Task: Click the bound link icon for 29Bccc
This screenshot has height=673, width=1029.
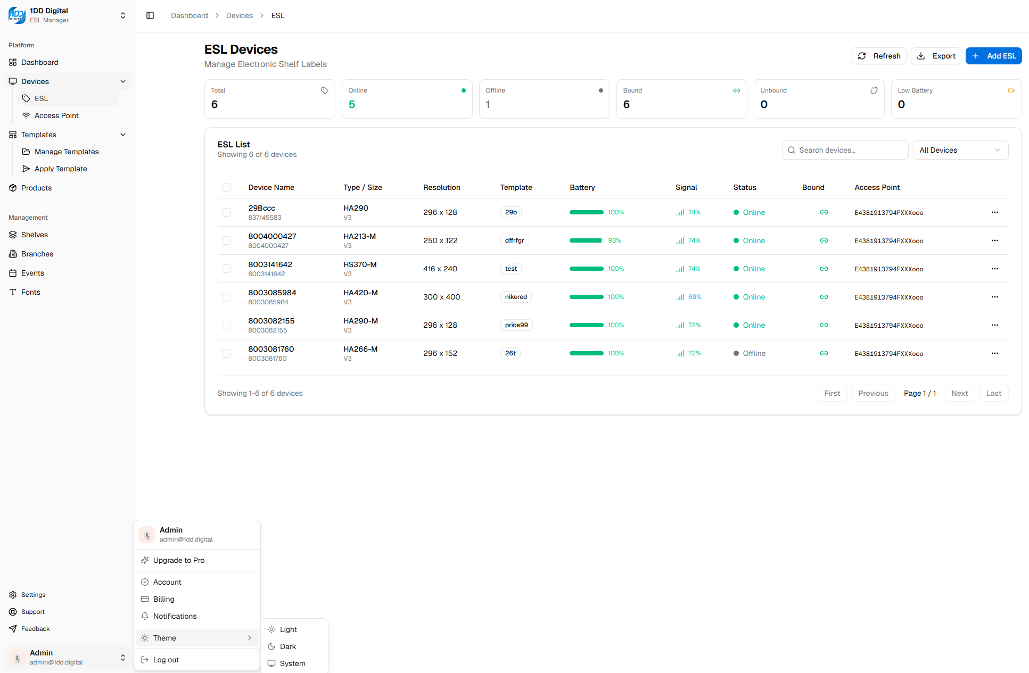Action: click(824, 212)
